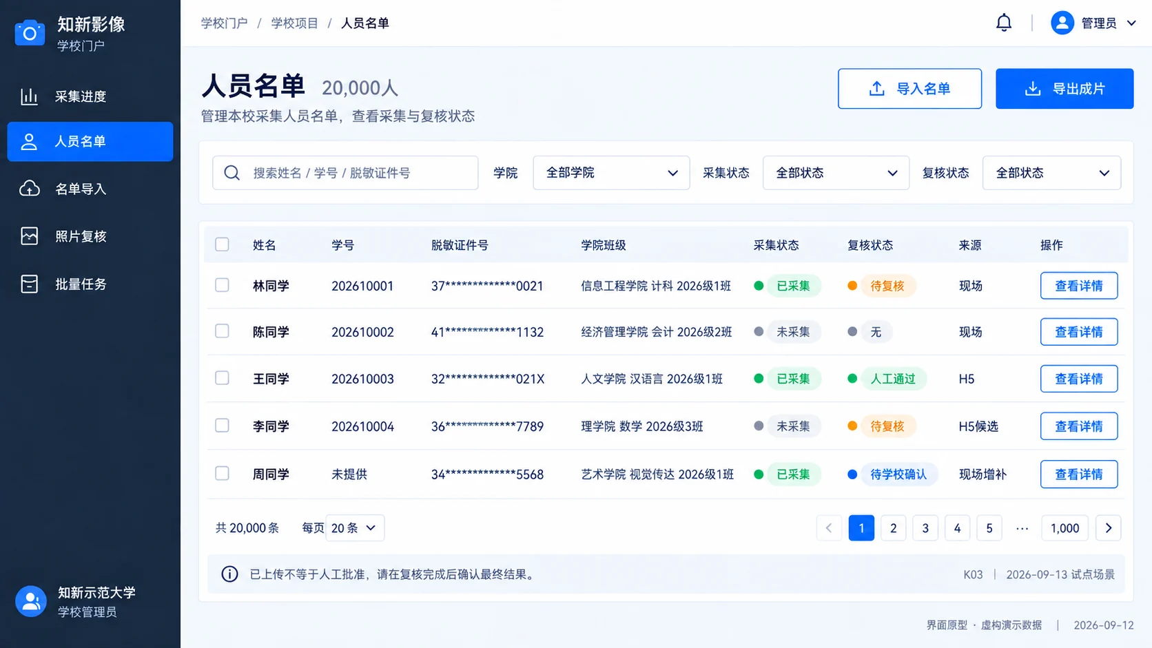Select the 人员名单 person icon in sidebar

point(29,142)
